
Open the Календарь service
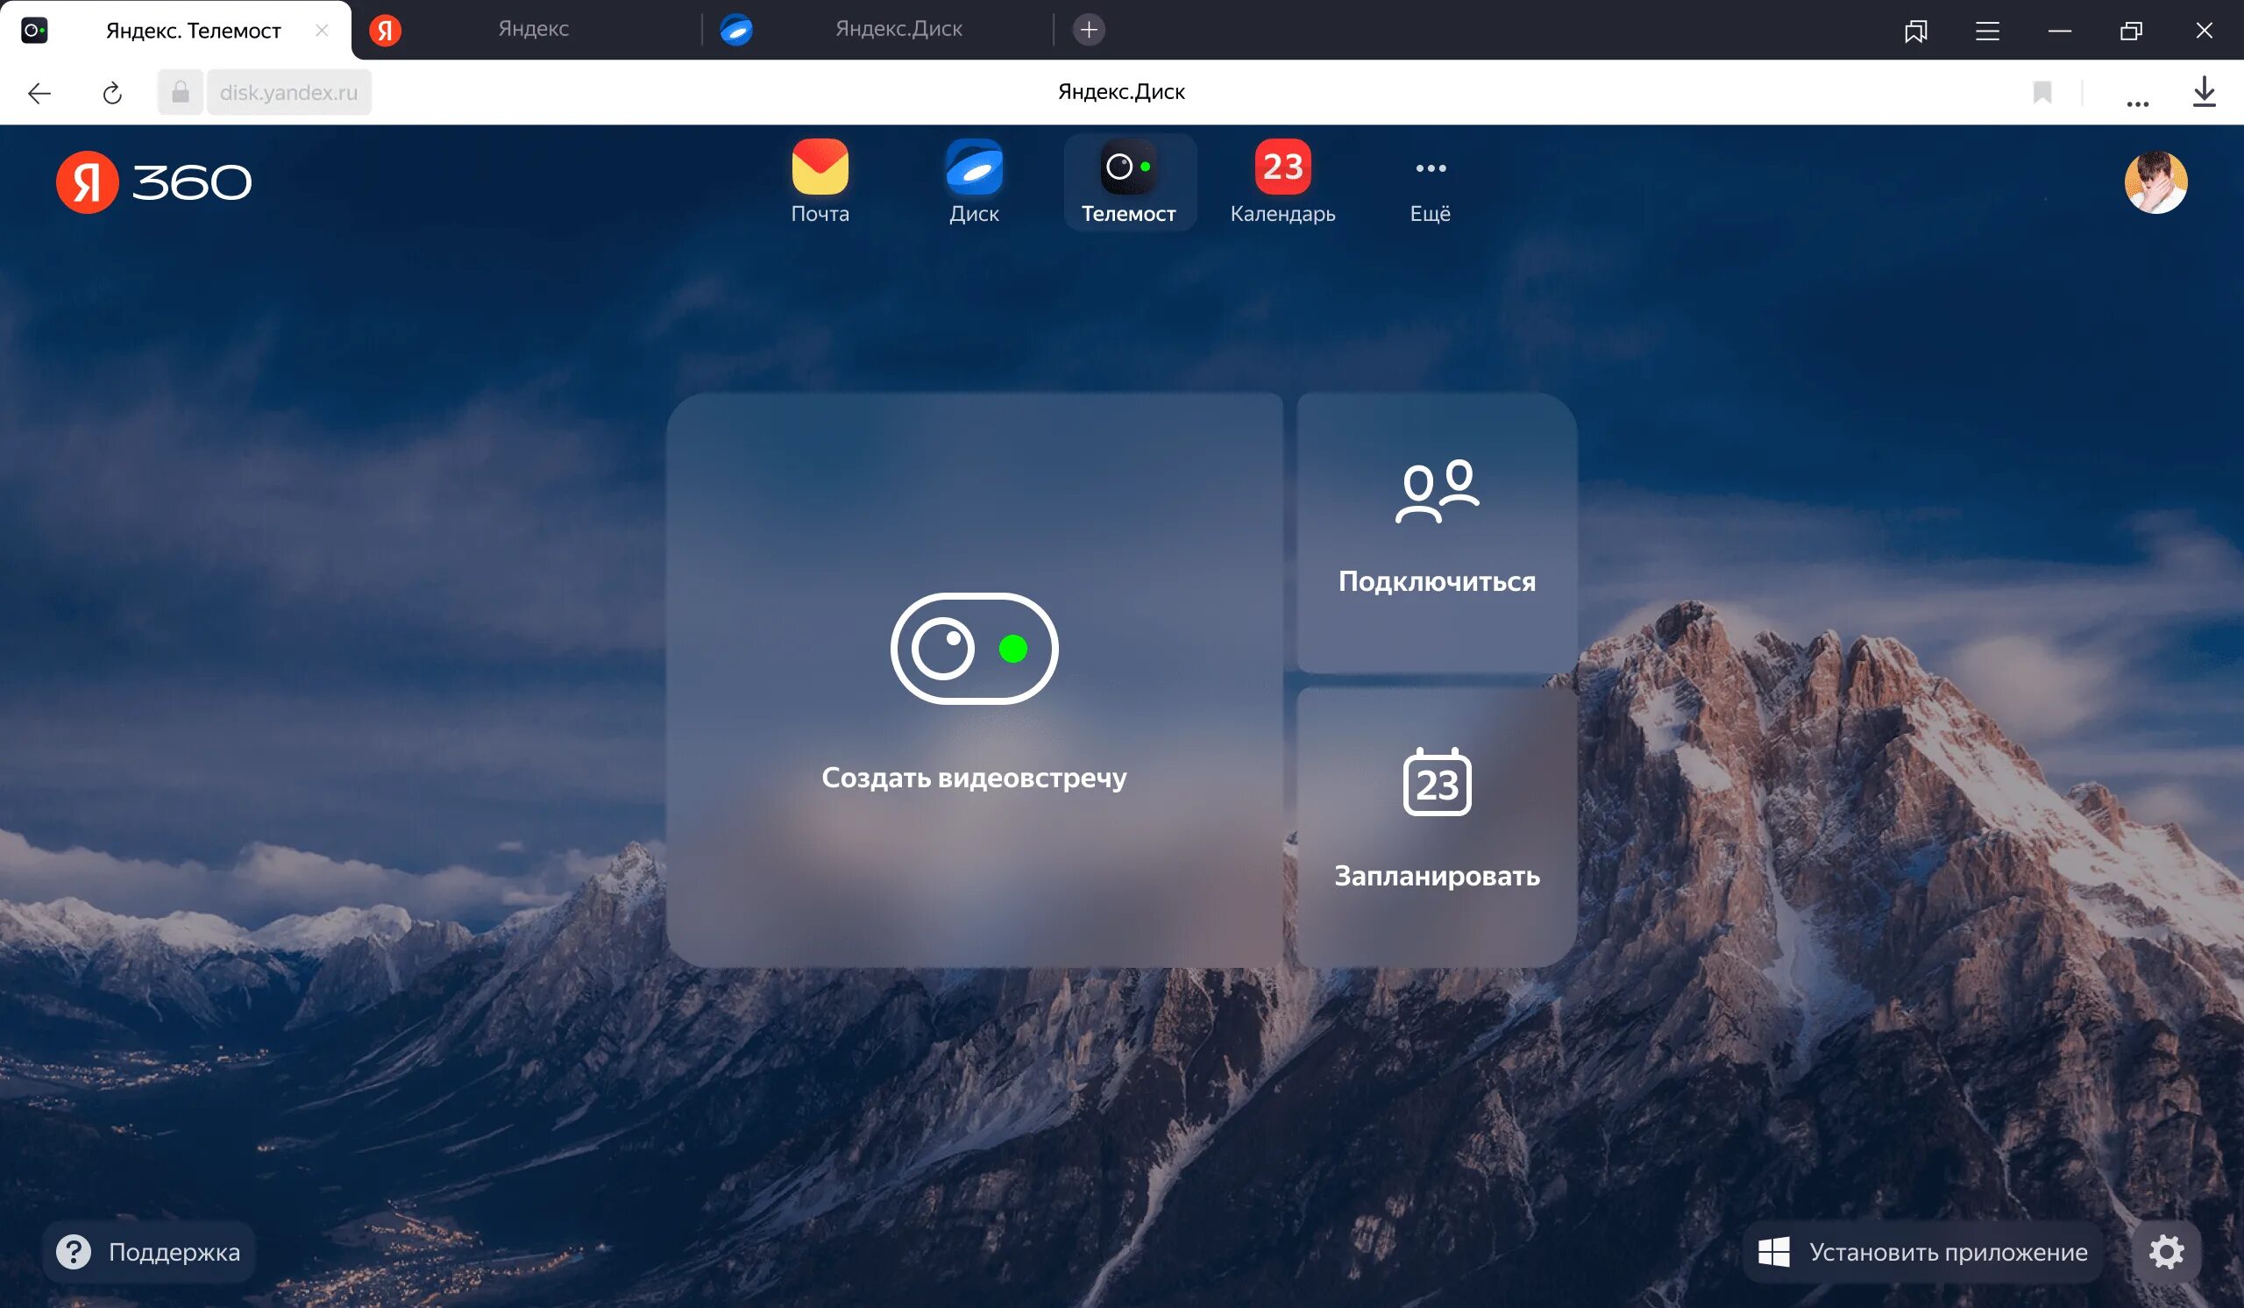pyautogui.click(x=1282, y=181)
